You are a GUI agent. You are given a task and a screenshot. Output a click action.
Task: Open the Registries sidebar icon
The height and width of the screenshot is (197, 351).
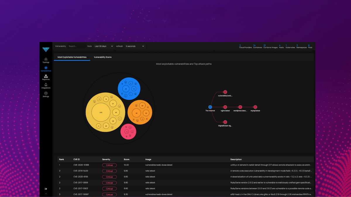pyautogui.click(x=46, y=76)
